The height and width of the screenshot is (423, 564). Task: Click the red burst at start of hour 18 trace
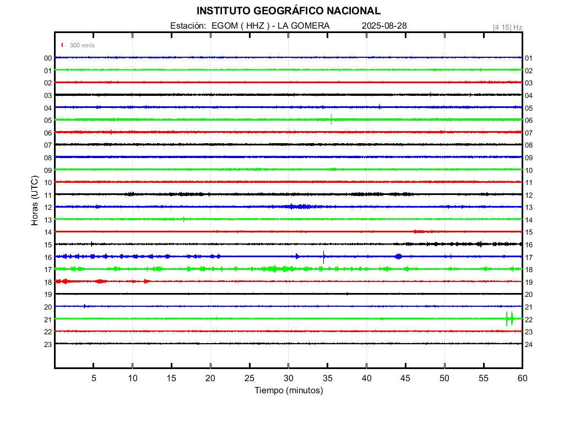(64, 281)
